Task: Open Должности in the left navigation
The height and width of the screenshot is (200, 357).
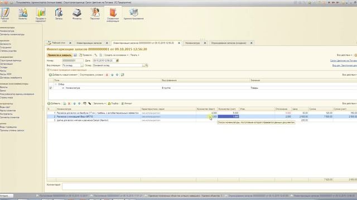Action: pos(6,44)
